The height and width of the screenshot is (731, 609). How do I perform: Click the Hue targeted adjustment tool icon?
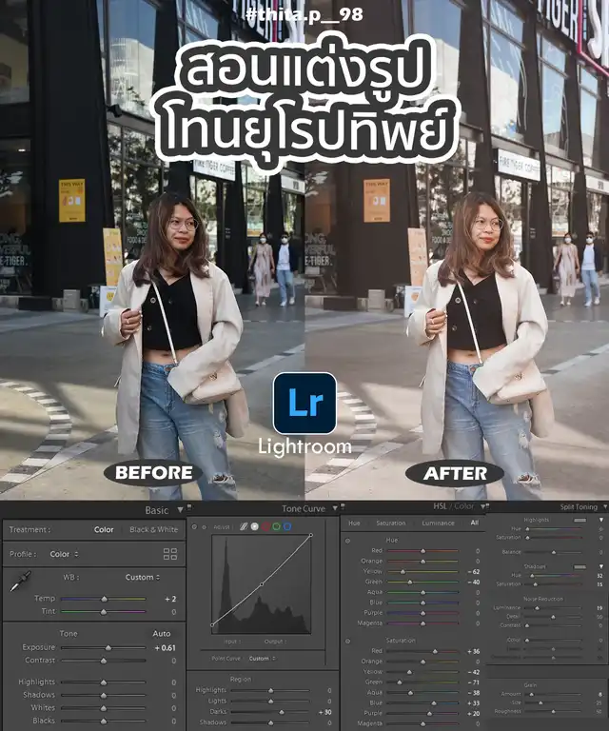click(x=346, y=540)
